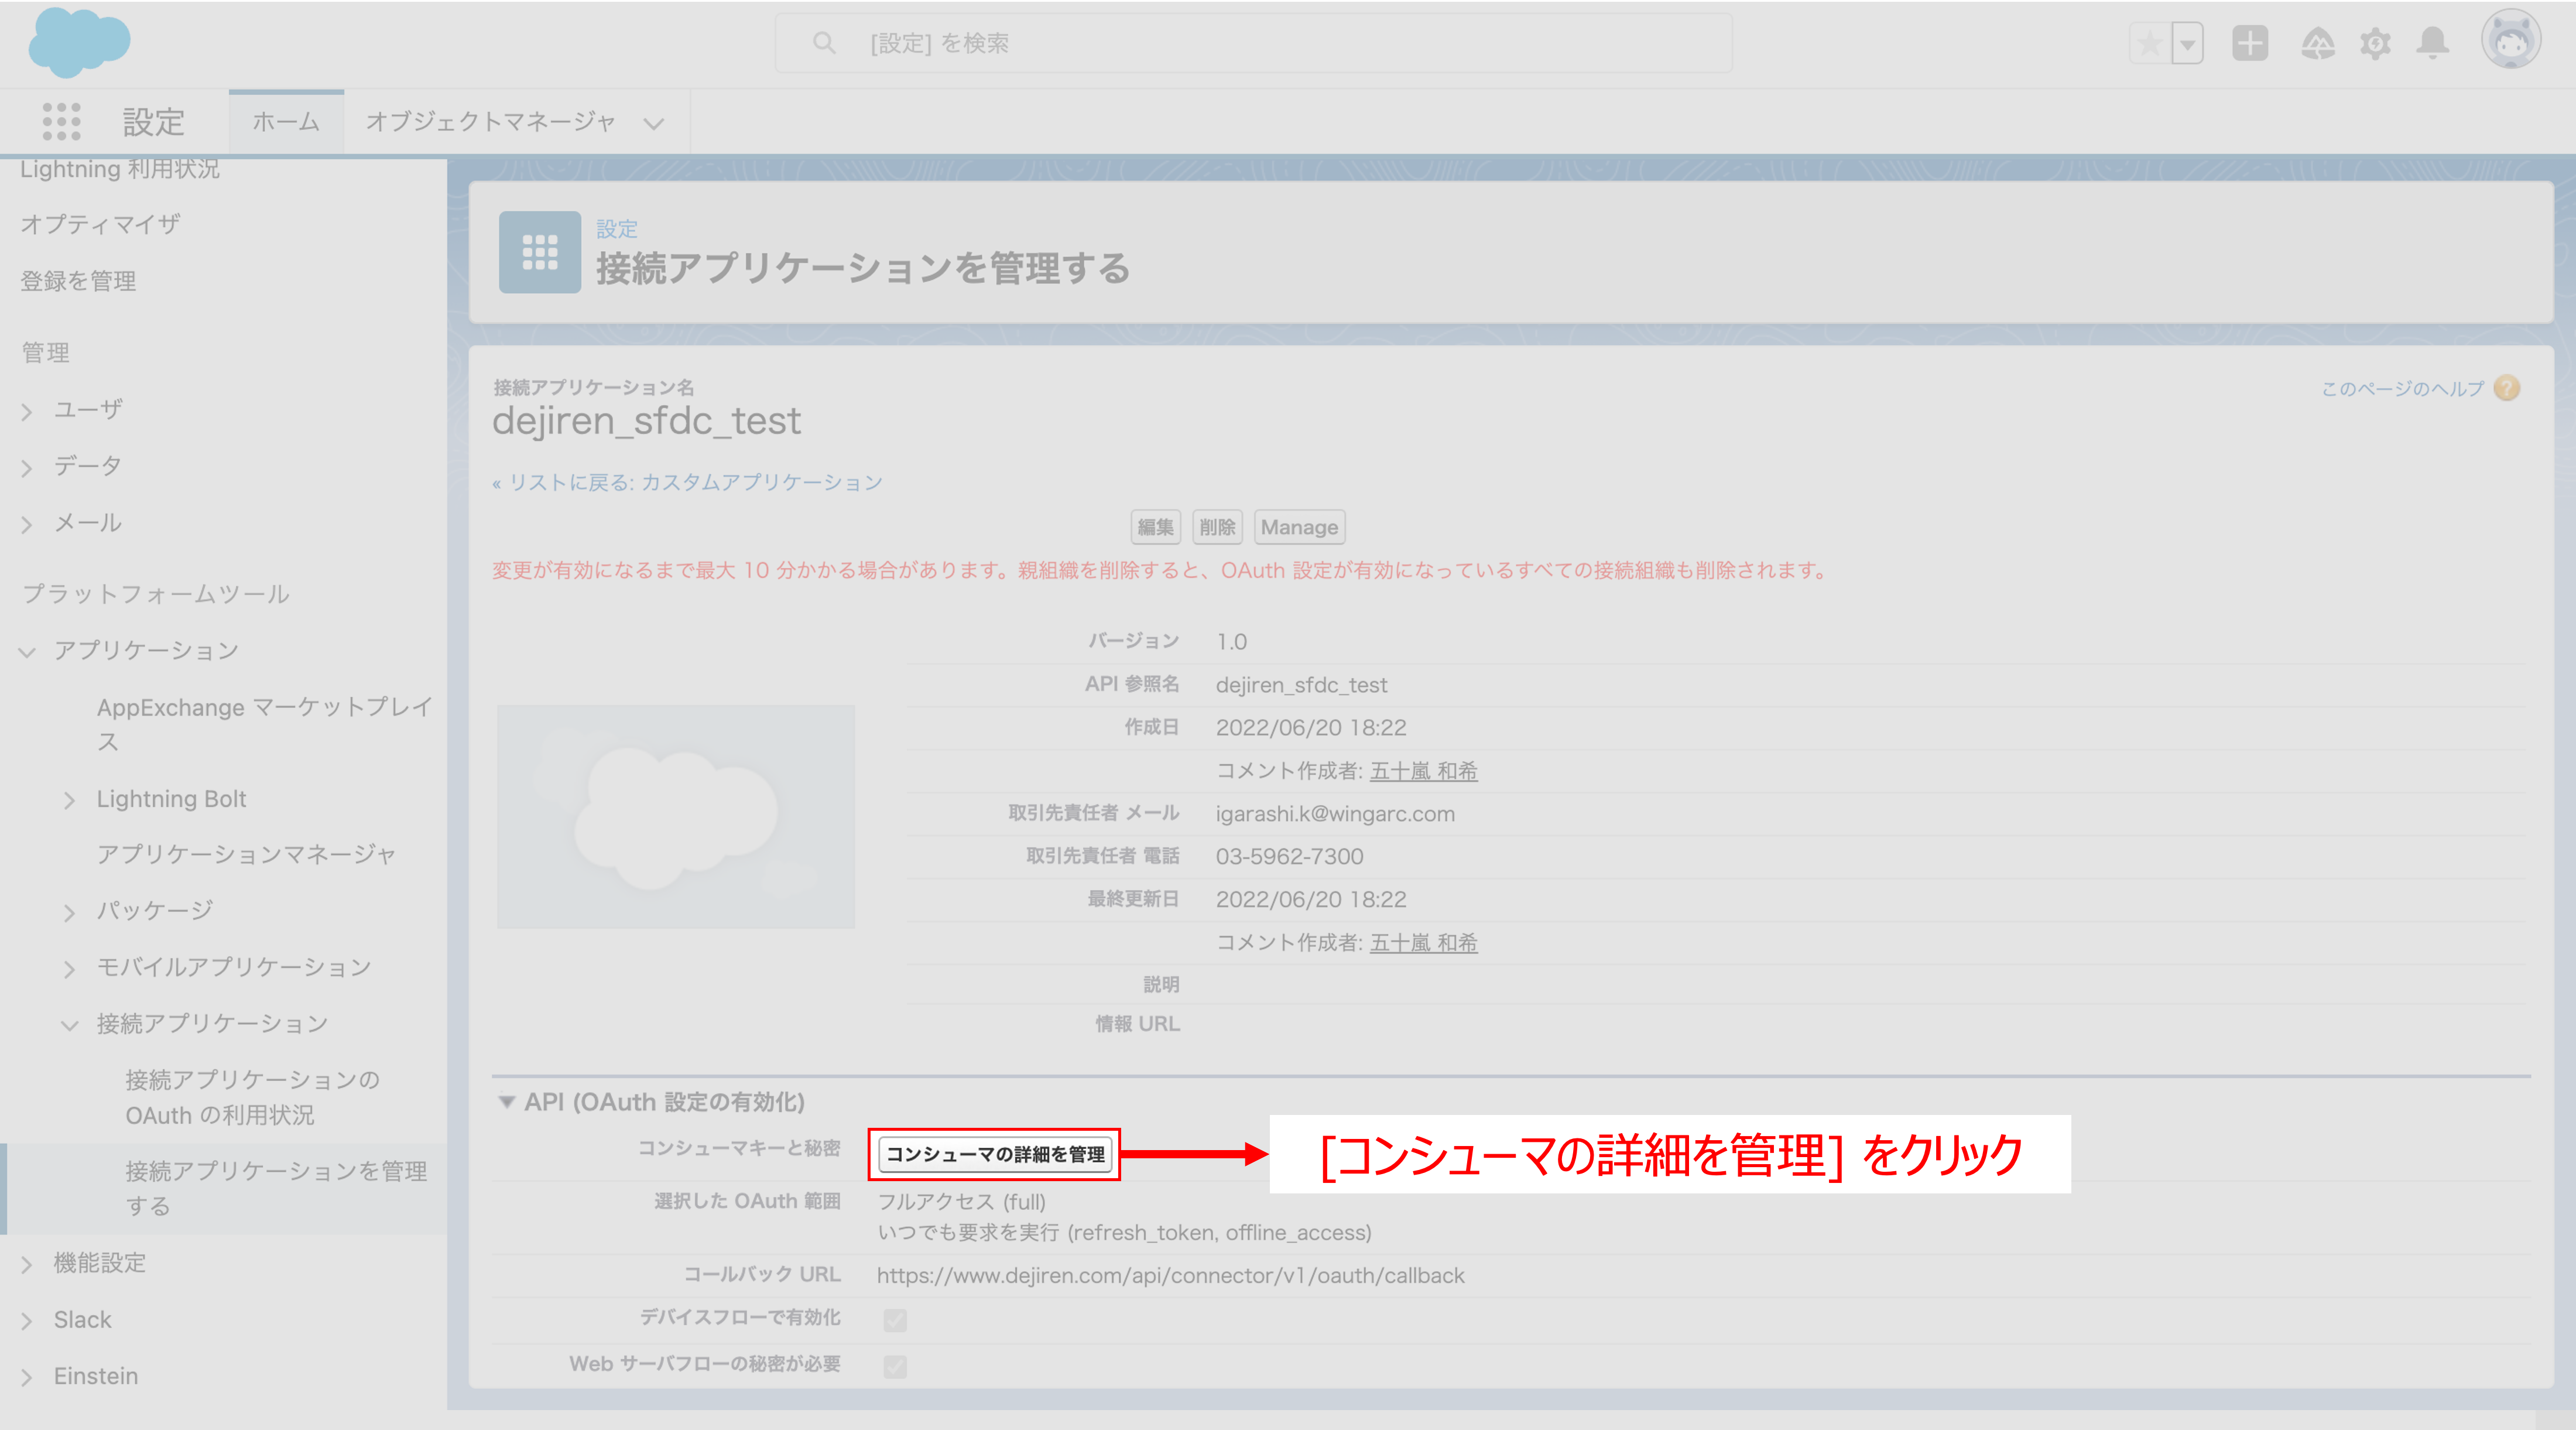
Task: Switch to the ホーム tab
Action: pos(286,122)
